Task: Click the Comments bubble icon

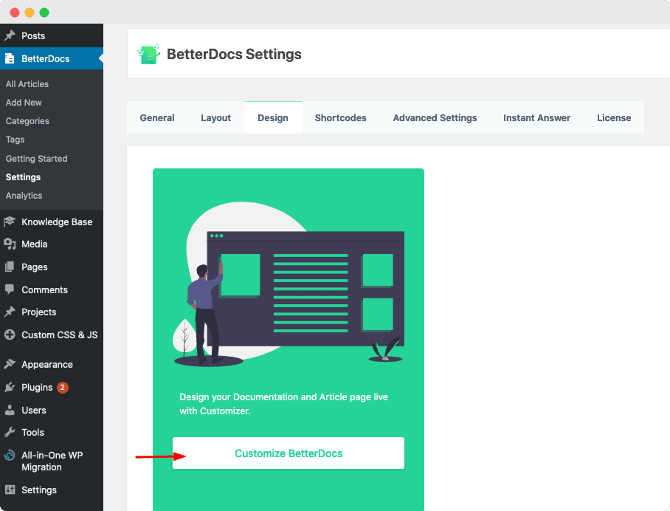Action: tap(10, 289)
